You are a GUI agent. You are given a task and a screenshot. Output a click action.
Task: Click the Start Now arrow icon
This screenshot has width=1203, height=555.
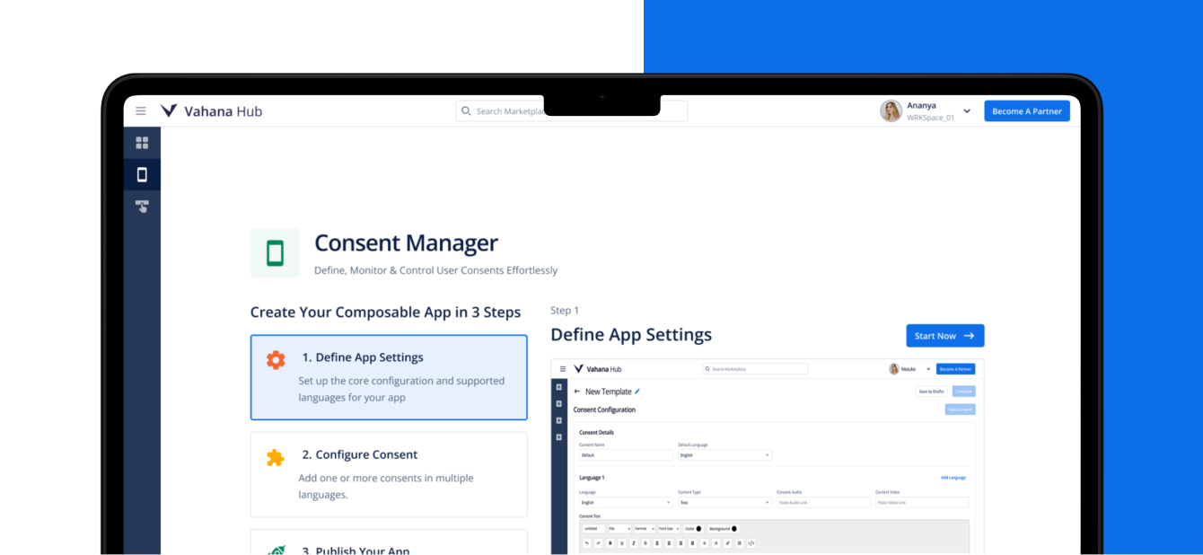[969, 336]
